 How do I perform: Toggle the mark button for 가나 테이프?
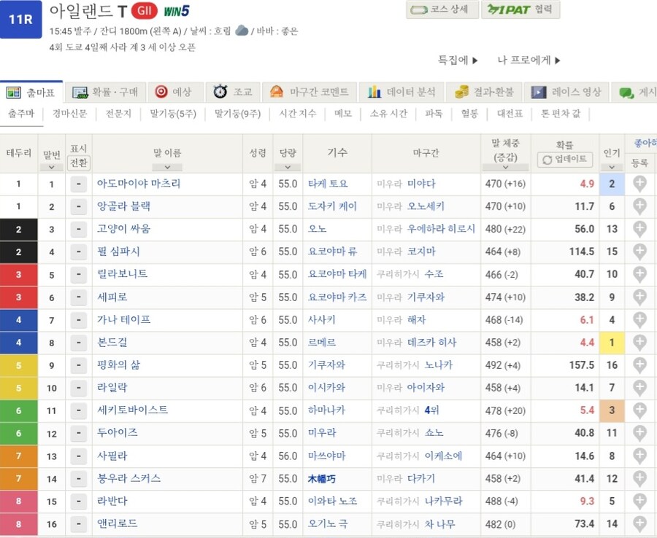(x=78, y=320)
